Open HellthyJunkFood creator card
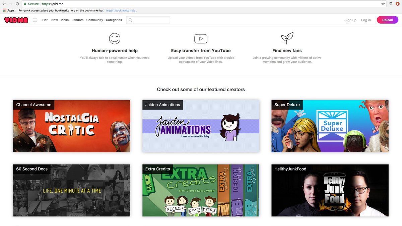Image resolution: width=402 pixels, height=226 pixels. tap(330, 190)
